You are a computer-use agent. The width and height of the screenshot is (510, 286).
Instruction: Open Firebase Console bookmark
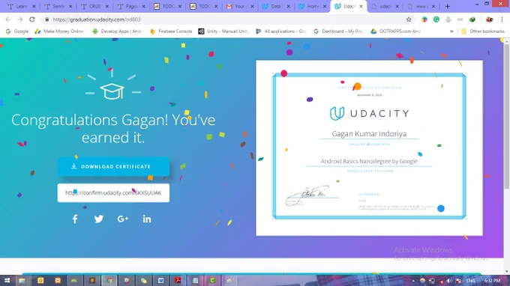click(171, 31)
